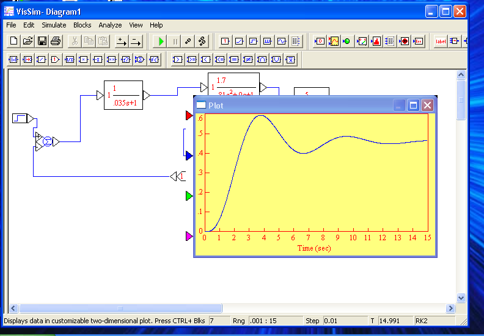Viewport: 484px width, 336px height.
Task: Open the Simulate menu
Action: (54, 25)
